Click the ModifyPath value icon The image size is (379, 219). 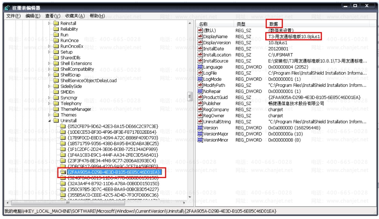click(200, 85)
